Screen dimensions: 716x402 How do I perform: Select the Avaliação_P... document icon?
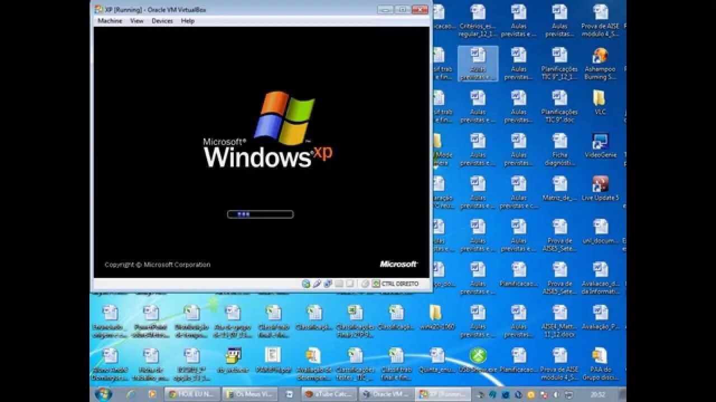click(600, 317)
